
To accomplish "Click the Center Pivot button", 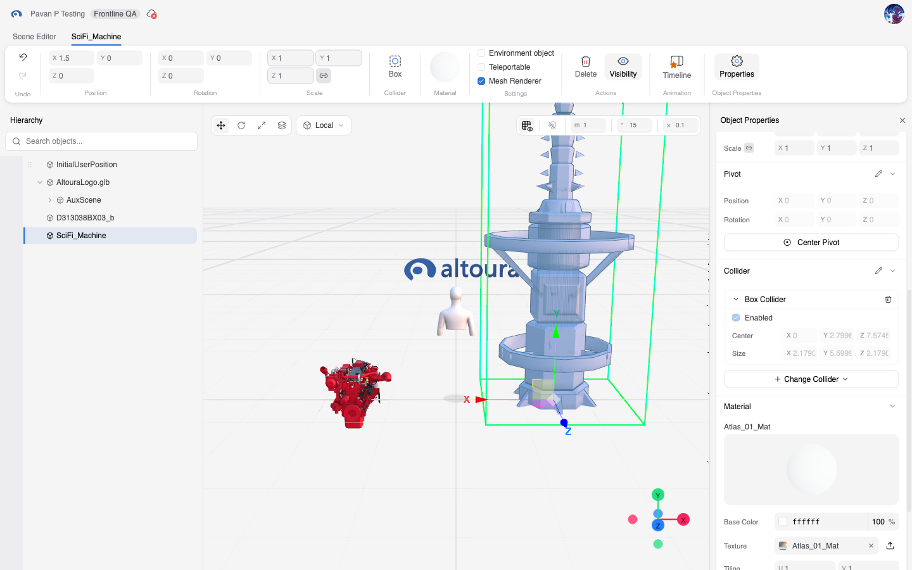I will click(x=811, y=243).
